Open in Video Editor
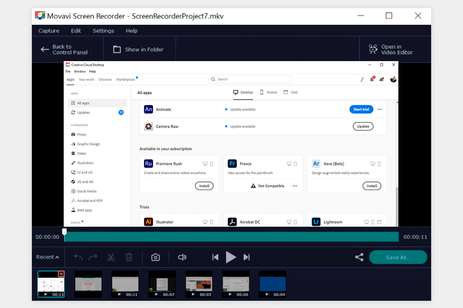 pyautogui.click(x=391, y=50)
